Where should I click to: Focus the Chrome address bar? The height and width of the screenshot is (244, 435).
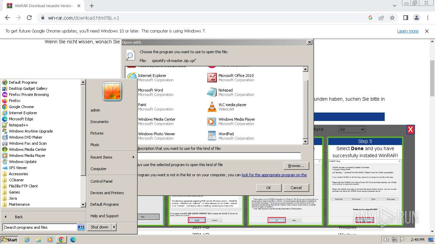(x=202, y=18)
